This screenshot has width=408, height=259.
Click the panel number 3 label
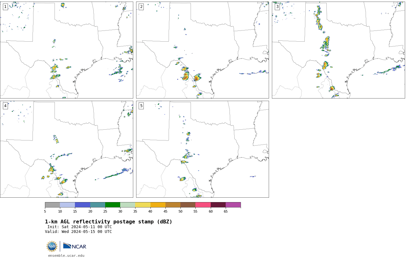pyautogui.click(x=277, y=7)
